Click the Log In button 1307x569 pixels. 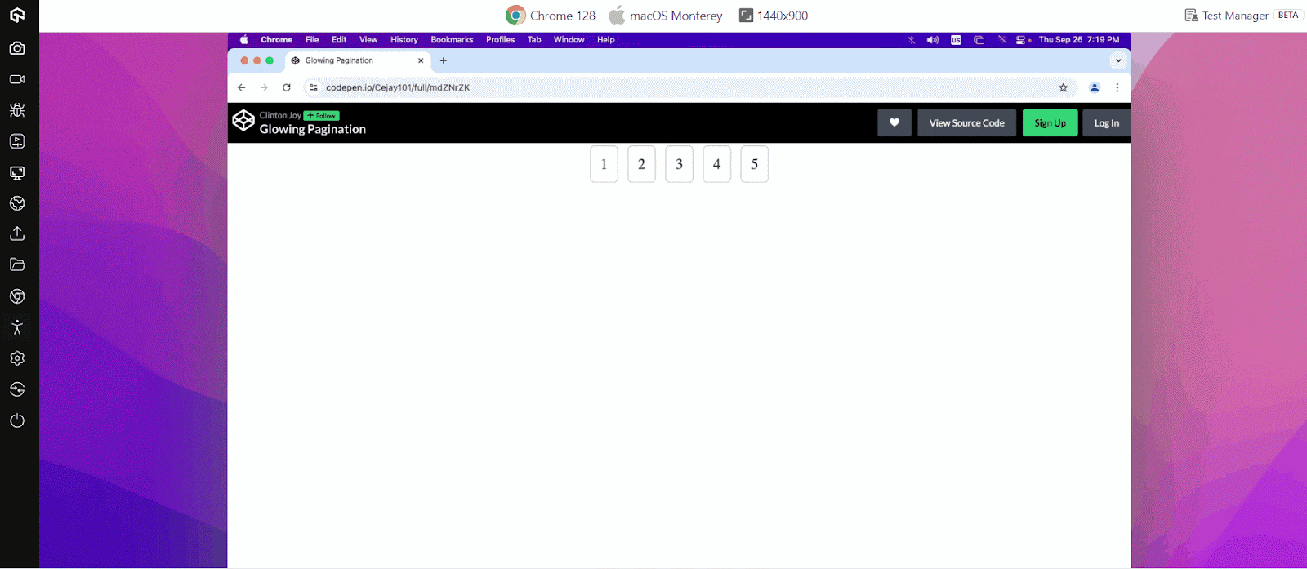click(x=1107, y=122)
